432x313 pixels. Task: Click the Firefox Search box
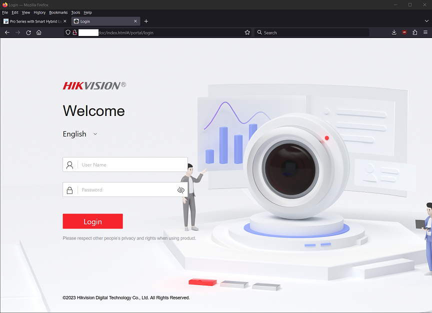311,32
